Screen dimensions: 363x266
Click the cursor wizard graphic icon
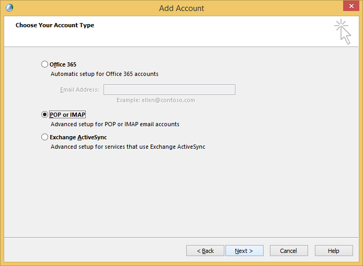(343, 32)
